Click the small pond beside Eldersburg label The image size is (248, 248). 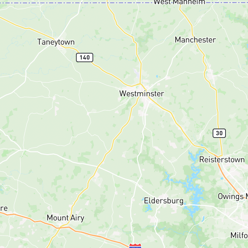[x=148, y=207]
